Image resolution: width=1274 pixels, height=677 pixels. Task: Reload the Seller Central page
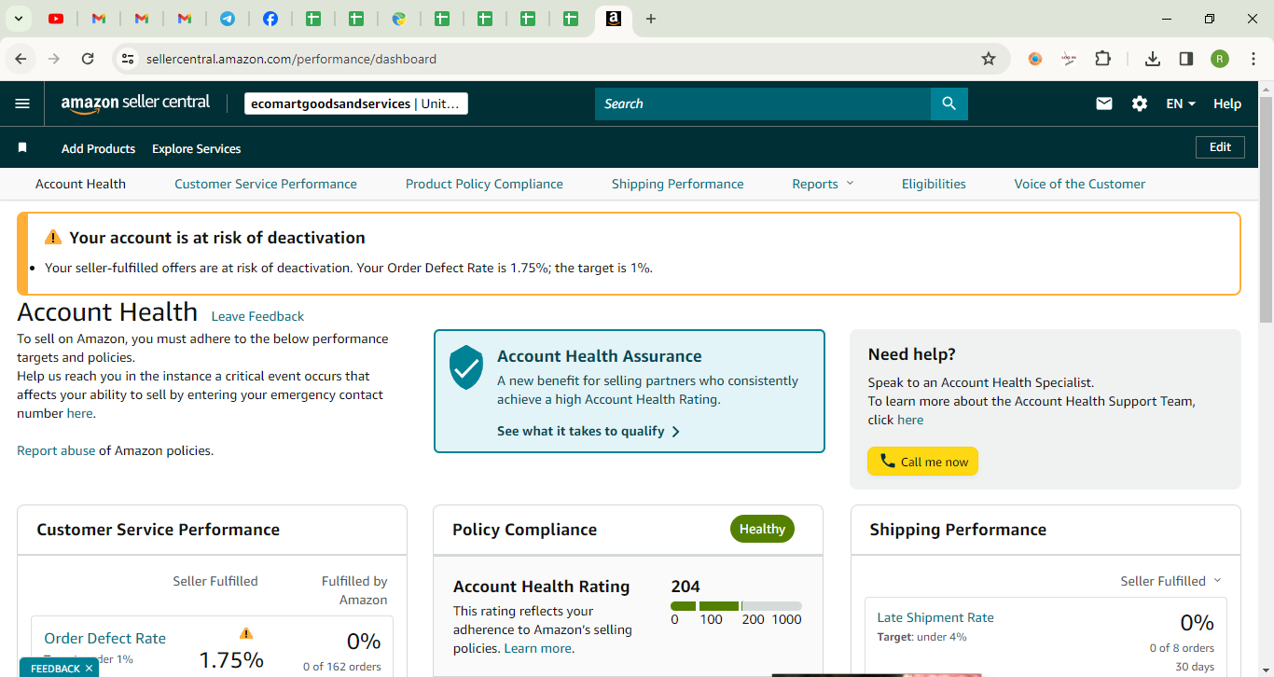coord(88,59)
